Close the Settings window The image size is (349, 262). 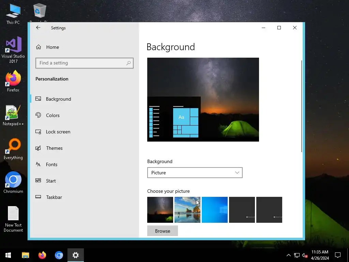(295, 28)
